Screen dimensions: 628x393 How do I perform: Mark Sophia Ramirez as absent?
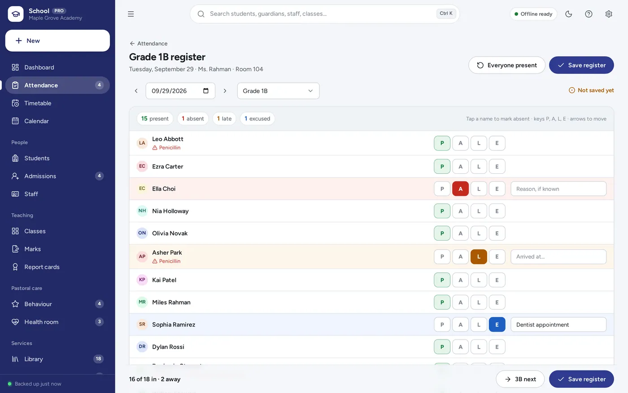461,324
